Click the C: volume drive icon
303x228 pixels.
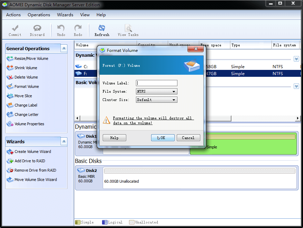79,66
